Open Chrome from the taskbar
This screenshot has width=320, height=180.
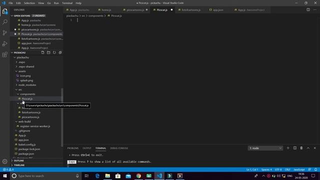pyautogui.click(x=138, y=175)
